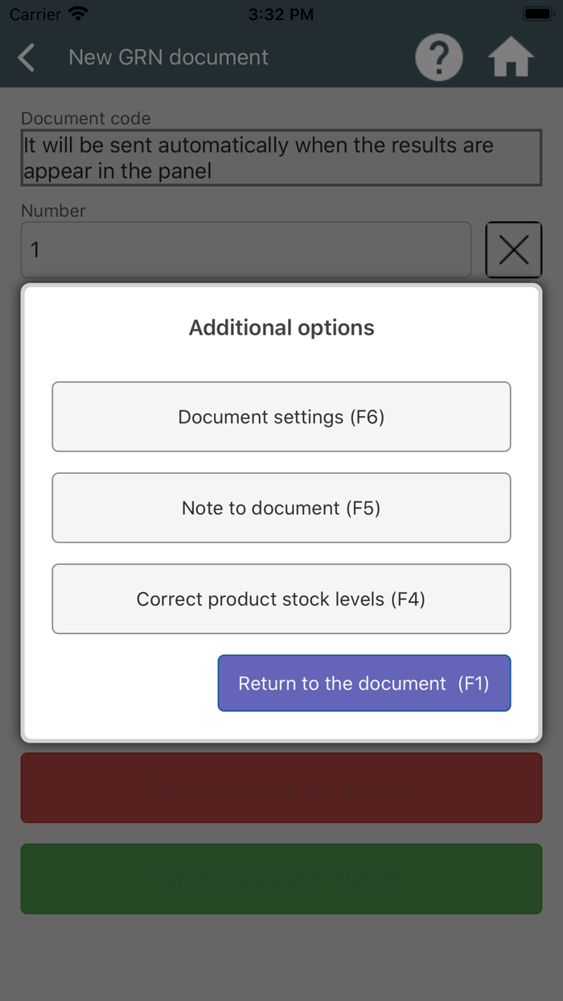Select the Number input showing 1
Image resolution: width=563 pixels, height=1001 pixels.
point(245,249)
